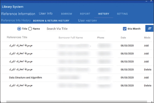The height and width of the screenshot is (103, 154).
Task: Select the Data Structure and Algorithm row
Action: [77, 77]
